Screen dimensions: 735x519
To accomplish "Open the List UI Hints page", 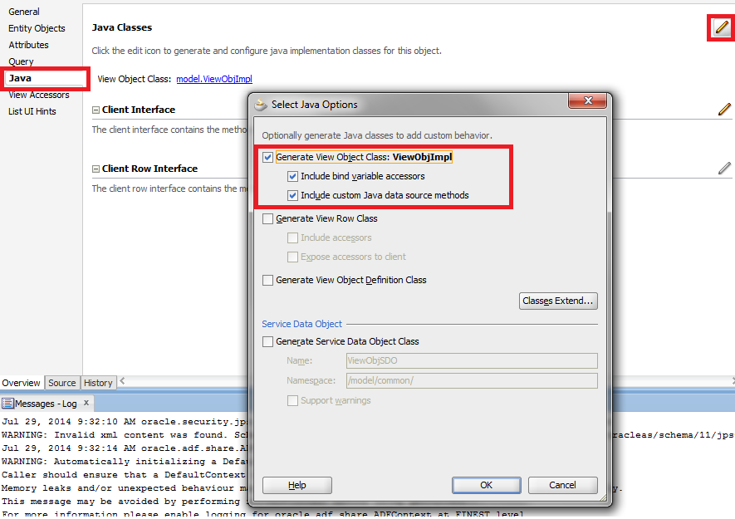I will [x=32, y=111].
